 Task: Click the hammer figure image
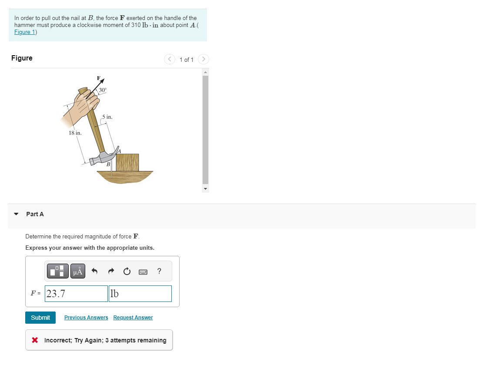pos(107,130)
